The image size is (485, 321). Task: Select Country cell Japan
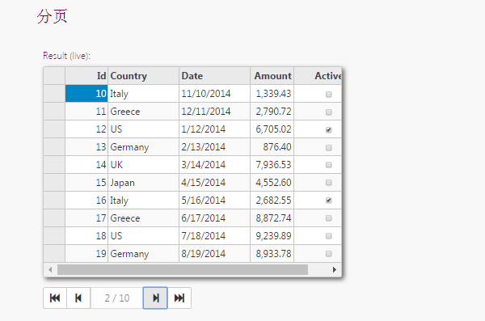(x=143, y=182)
